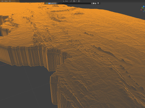
Task: Click the multicolored round icon in the header
Action: [47, 3]
